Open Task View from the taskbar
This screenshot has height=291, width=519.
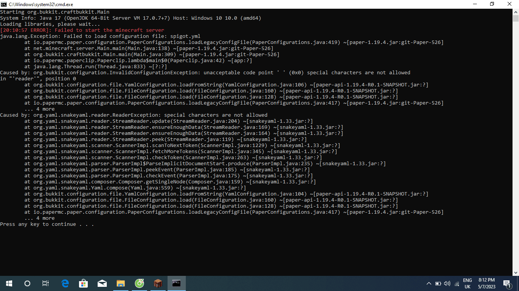tap(46, 283)
